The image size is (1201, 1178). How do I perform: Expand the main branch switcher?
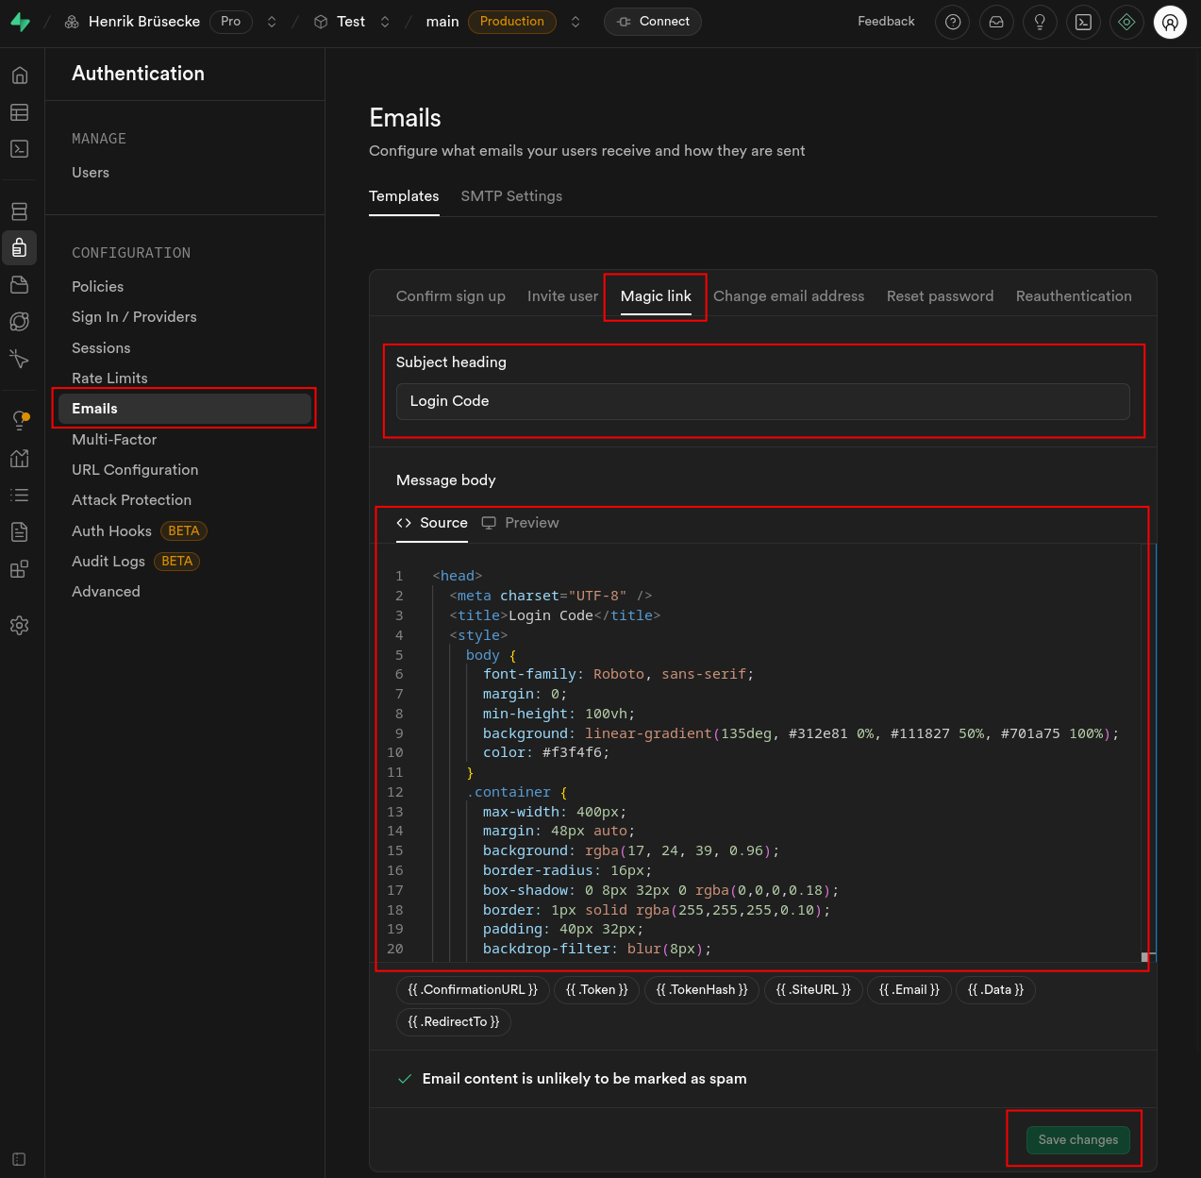click(x=575, y=22)
